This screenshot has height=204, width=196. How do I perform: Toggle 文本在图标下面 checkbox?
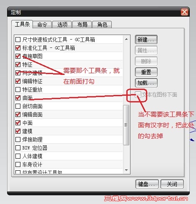pyautogui.click(x=138, y=95)
